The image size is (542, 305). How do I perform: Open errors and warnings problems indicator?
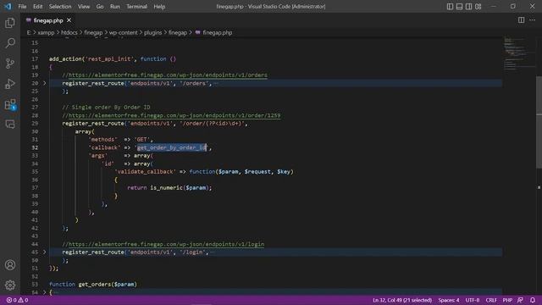(x=17, y=300)
